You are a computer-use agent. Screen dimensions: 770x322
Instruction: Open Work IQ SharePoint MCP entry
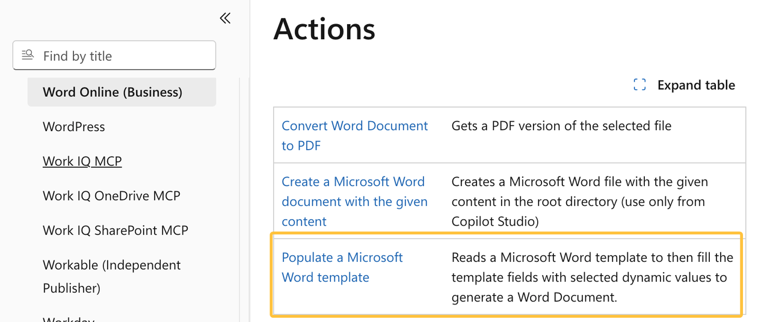115,231
